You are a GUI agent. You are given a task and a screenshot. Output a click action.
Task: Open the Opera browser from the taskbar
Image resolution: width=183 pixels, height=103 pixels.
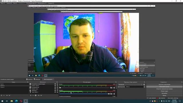click(21, 101)
